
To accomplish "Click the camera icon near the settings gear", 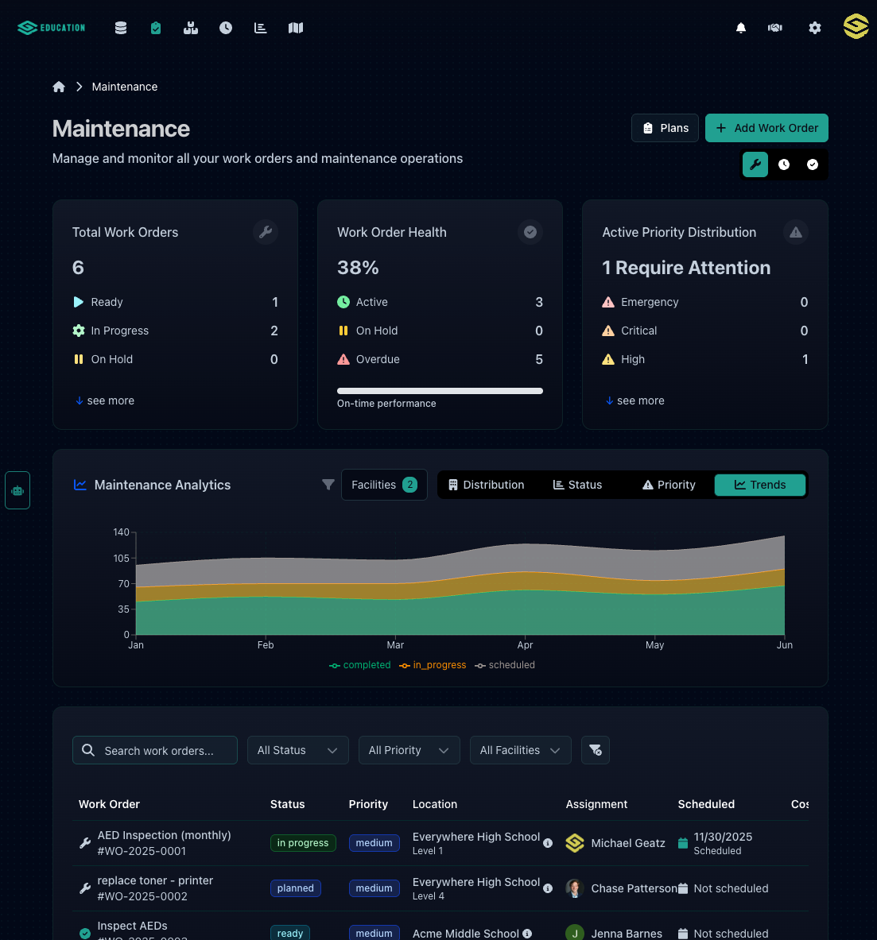I will (774, 27).
